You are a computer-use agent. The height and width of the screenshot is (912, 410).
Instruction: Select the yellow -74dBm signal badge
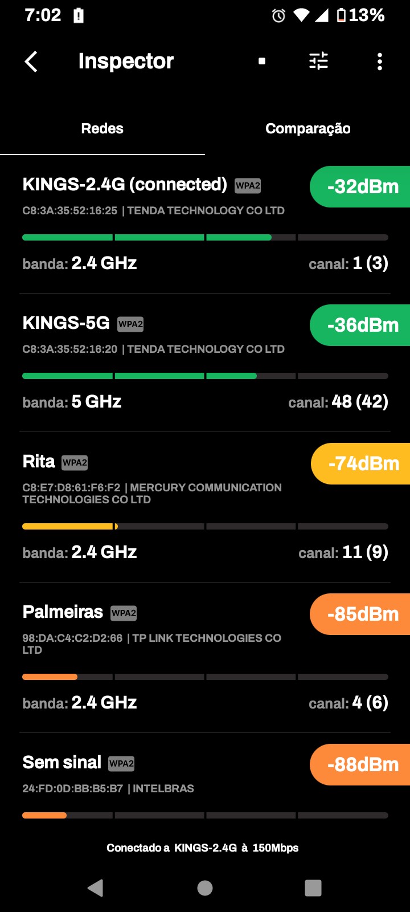click(x=362, y=464)
